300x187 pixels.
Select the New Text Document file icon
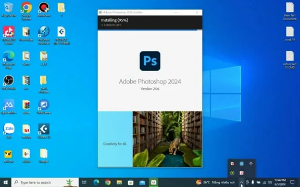tap(290, 11)
